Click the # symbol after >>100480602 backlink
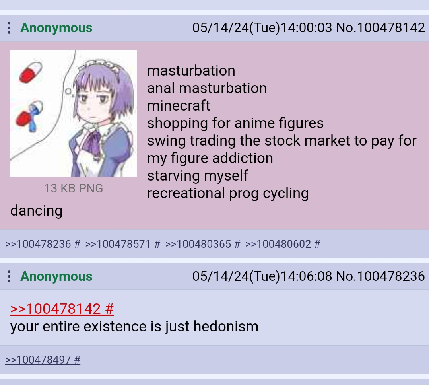This screenshot has height=385, width=429. [x=317, y=244]
